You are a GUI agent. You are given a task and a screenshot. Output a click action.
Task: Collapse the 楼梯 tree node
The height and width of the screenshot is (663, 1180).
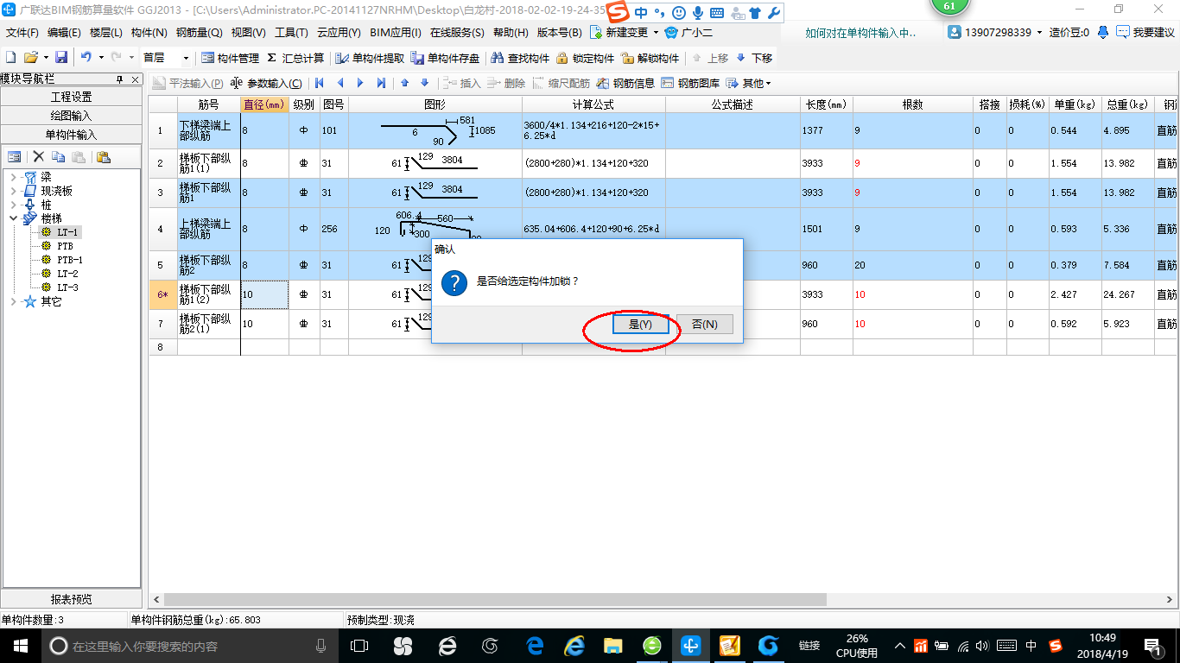coord(13,218)
